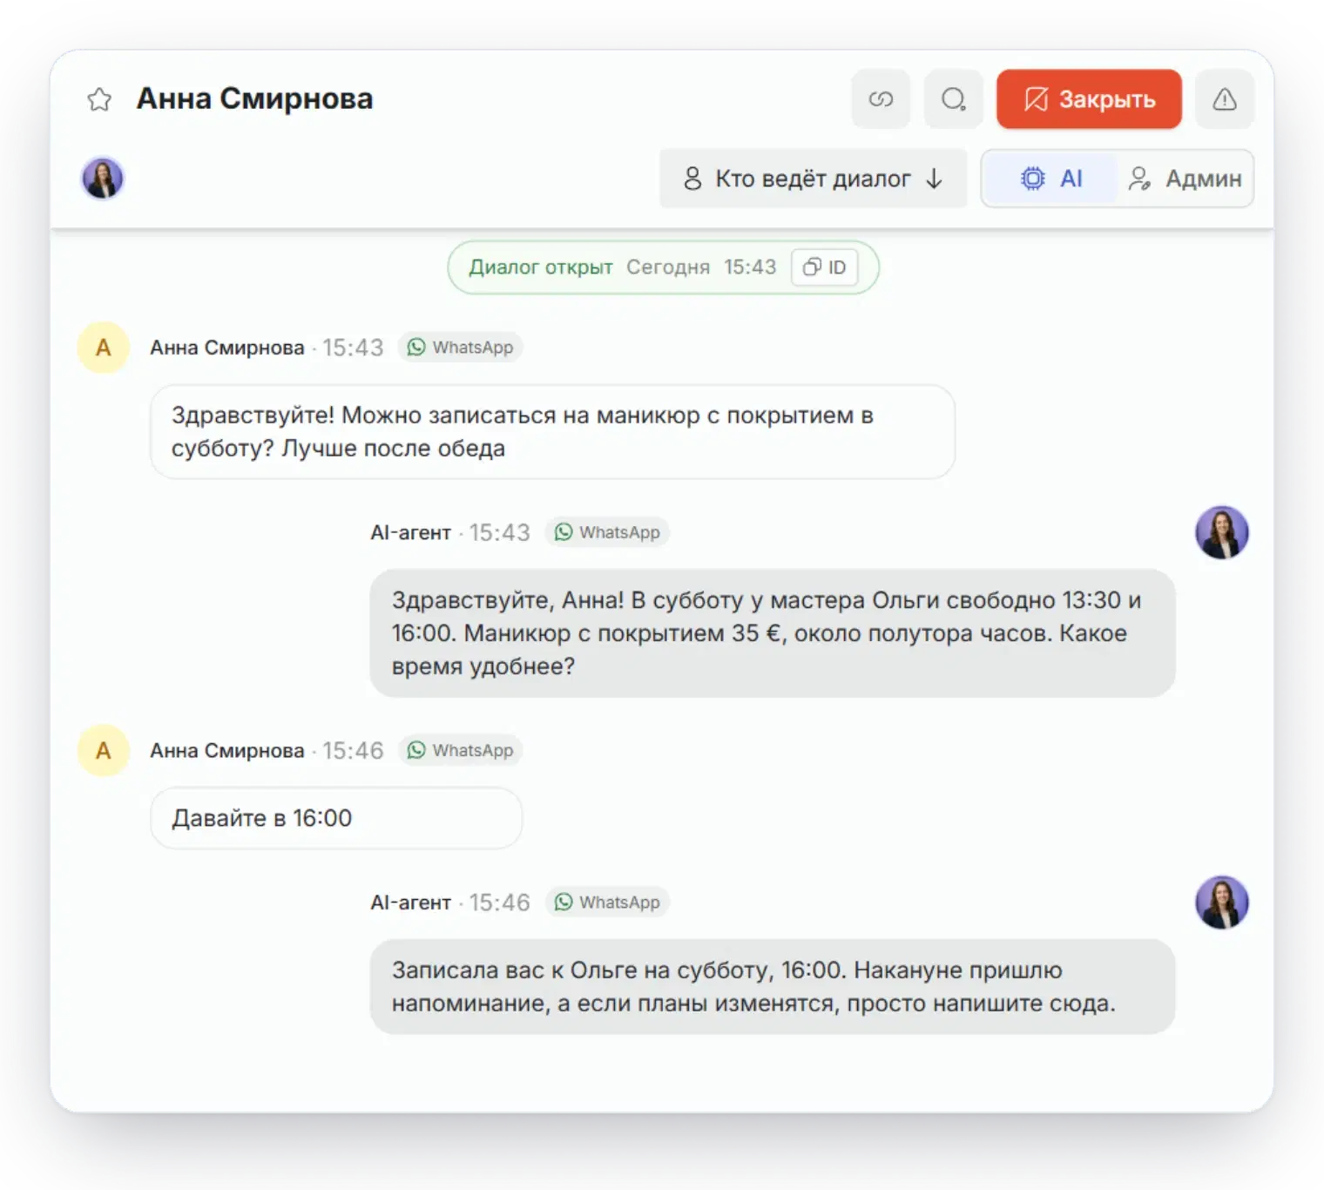This screenshot has width=1324, height=1190.
Task: Click AI-агент avatar beside 15:46 reply
Action: pos(1221,903)
